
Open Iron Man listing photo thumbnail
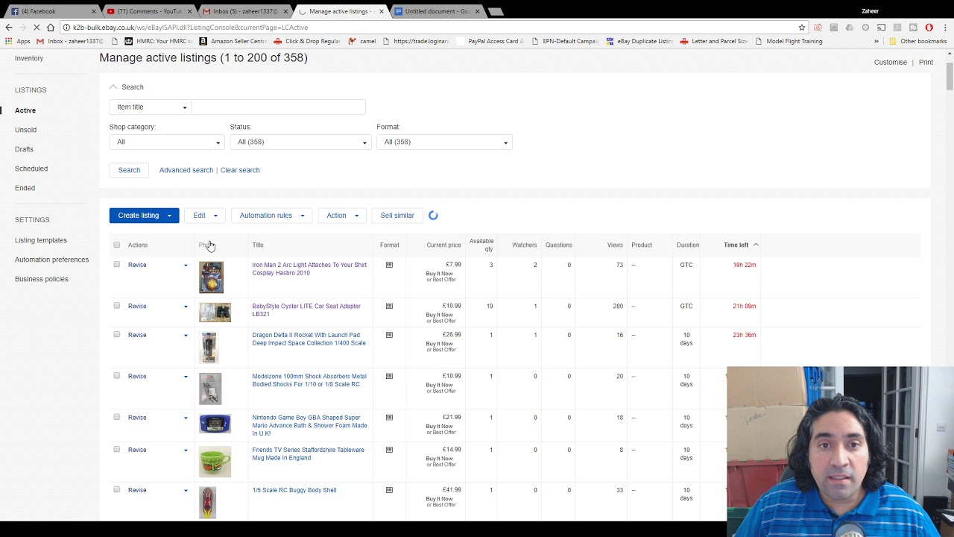[211, 277]
